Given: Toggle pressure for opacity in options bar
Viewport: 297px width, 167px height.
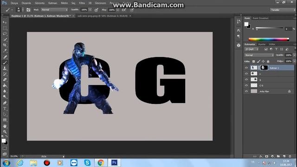Looking at the screenshot, I should click(x=97, y=10).
